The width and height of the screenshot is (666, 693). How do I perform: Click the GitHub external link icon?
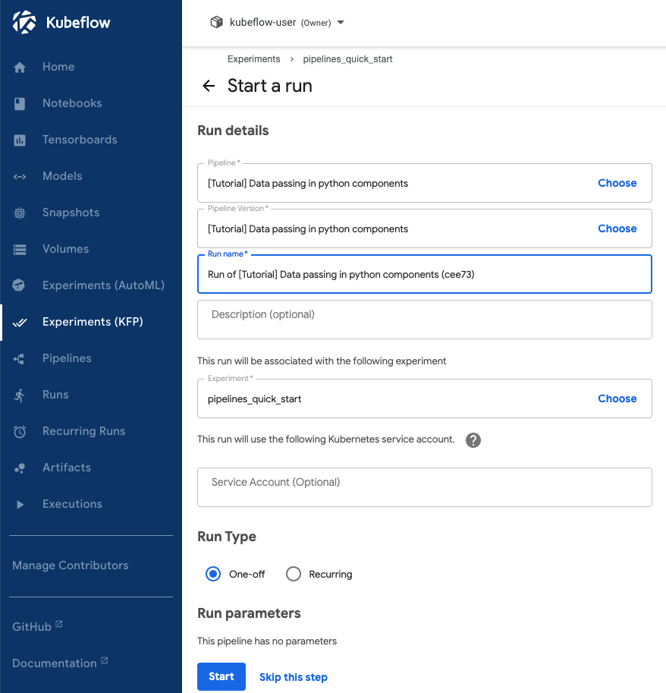58,624
